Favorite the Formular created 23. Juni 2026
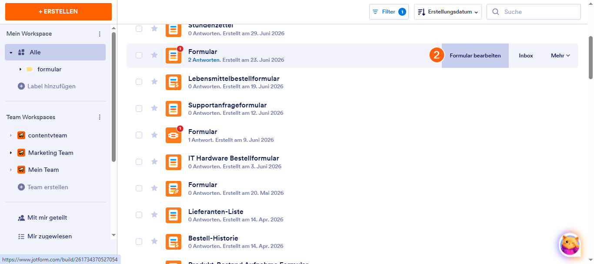The width and height of the screenshot is (594, 264). (154, 55)
